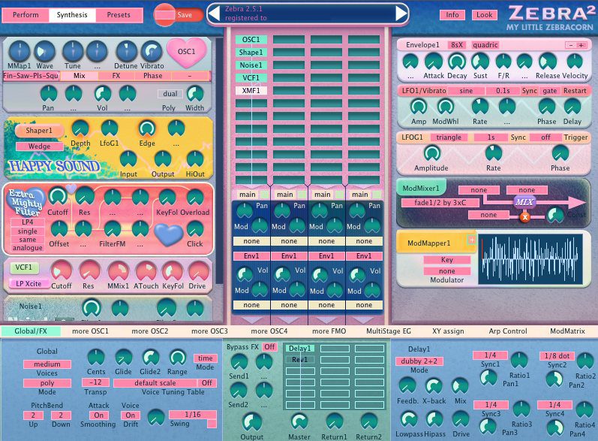Click the Envelope1 Attack knob
Image resolution: width=598 pixels, height=441 pixels.
tap(433, 61)
